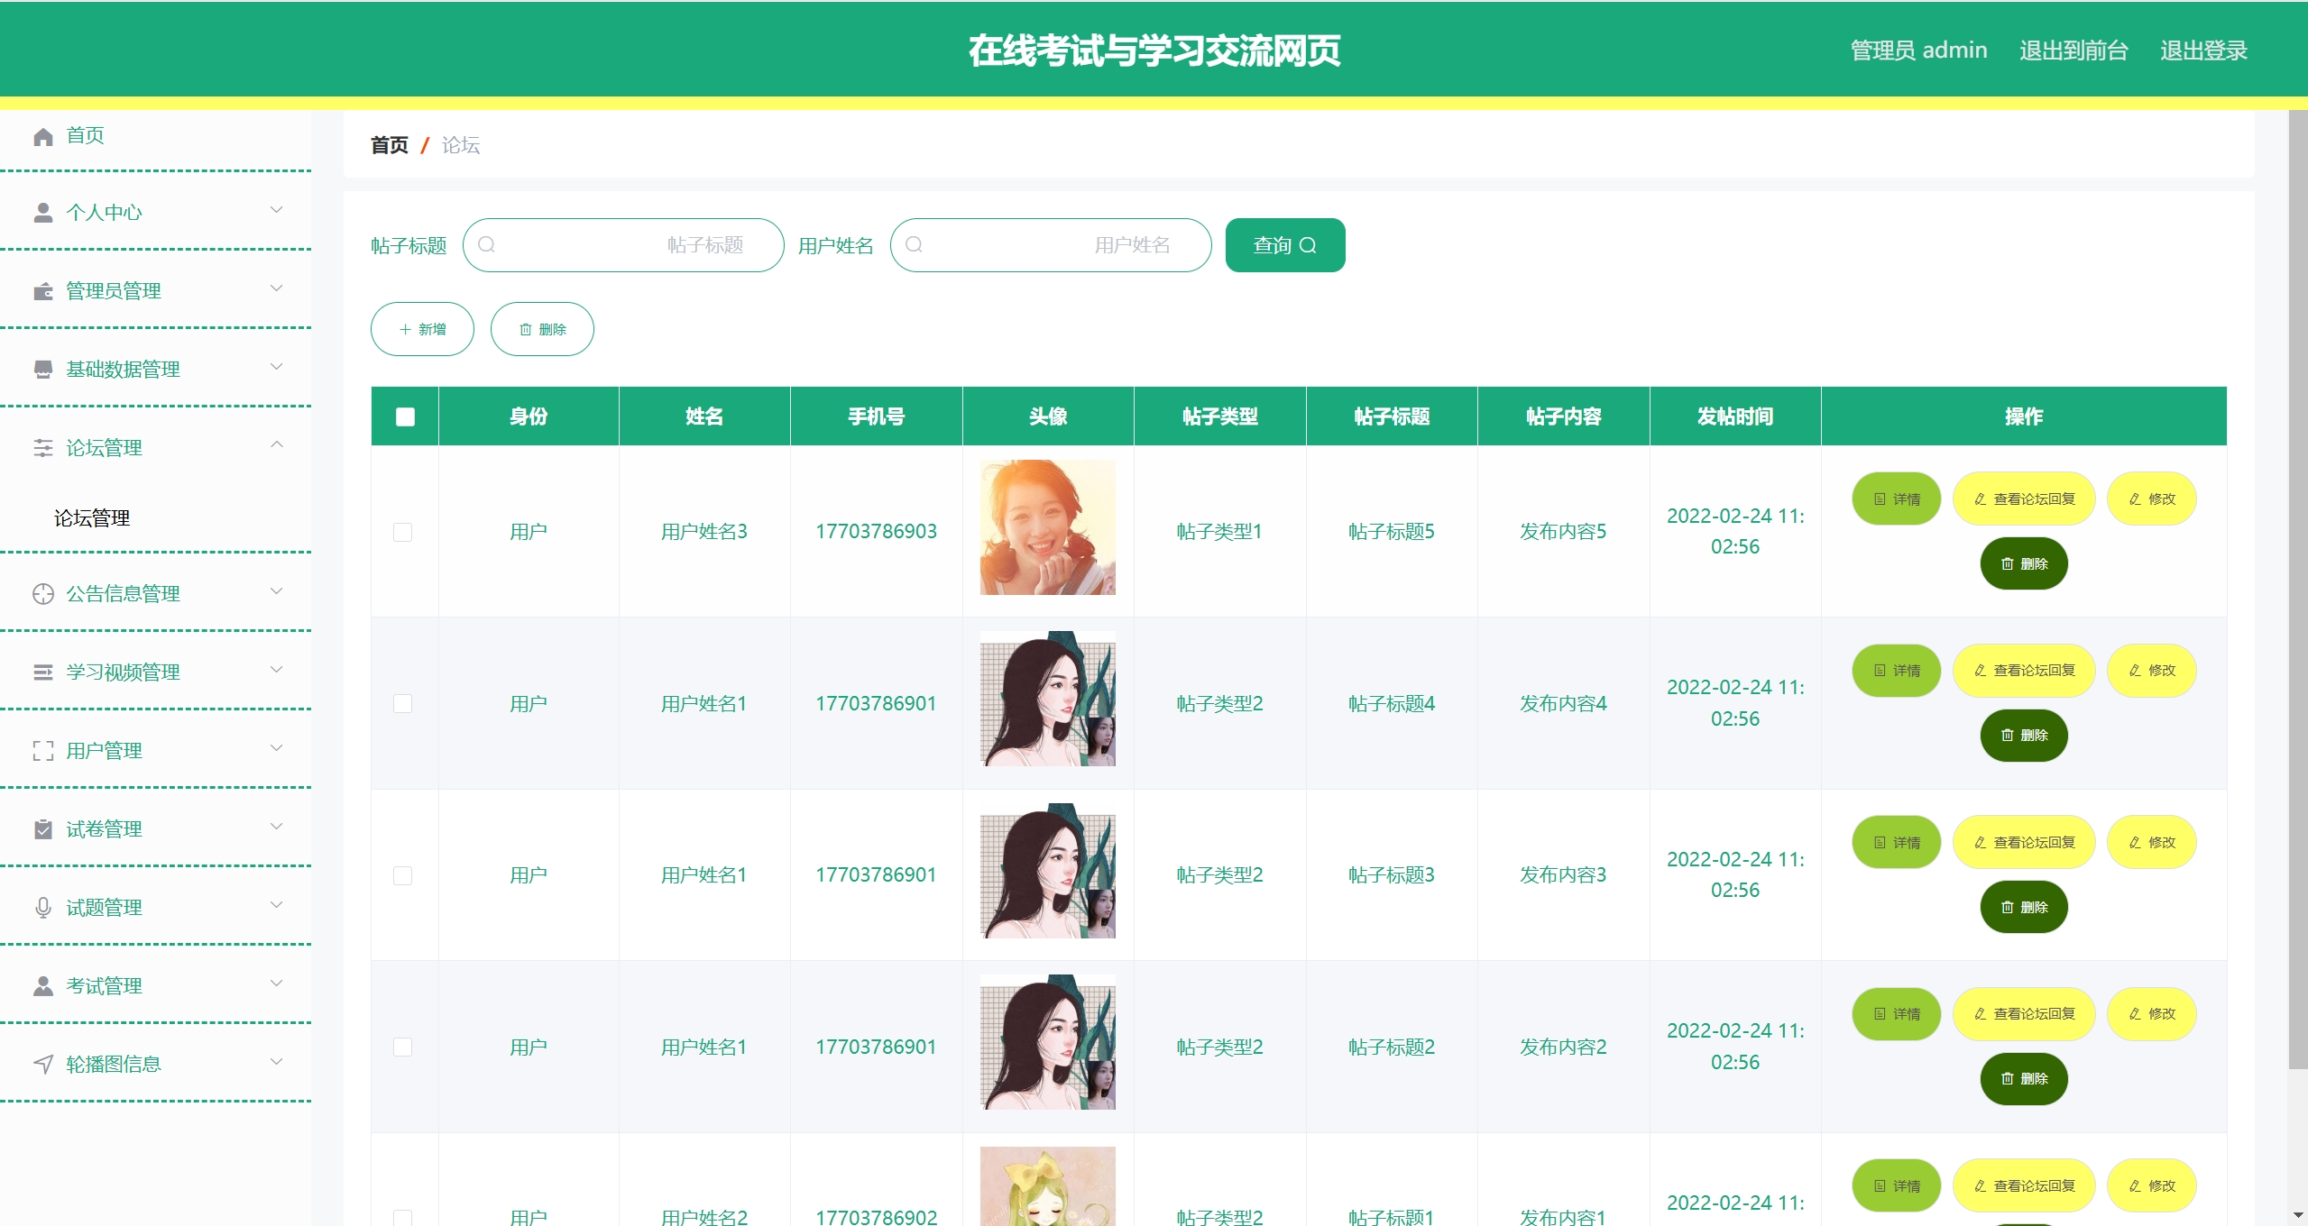This screenshot has width=2308, height=1226.
Task: Focus the 用户姓名 search input field
Action: click(1051, 245)
